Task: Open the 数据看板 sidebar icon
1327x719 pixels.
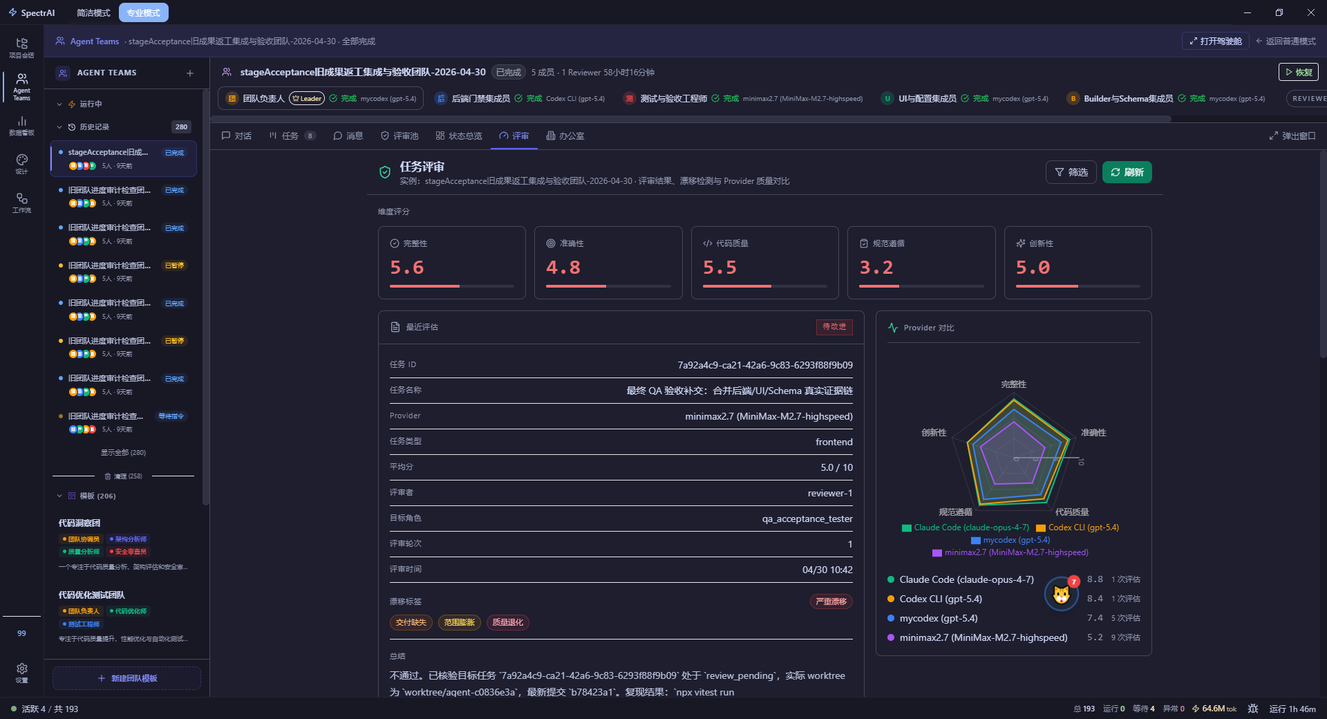Action: pos(21,126)
